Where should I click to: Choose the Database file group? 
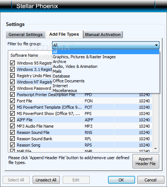point(106,76)
